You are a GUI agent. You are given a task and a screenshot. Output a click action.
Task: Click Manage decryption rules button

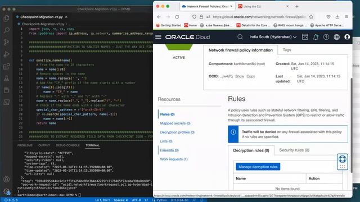click(x=258, y=167)
